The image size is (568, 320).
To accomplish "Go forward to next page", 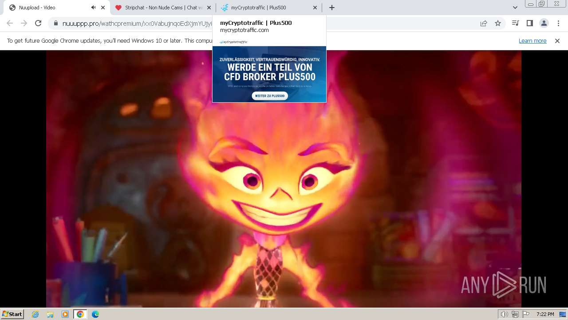I will (x=24, y=23).
